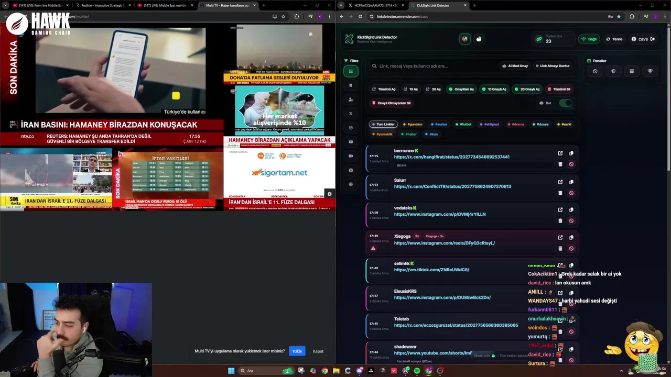Viewport: 671px width, 377px height.
Task: Click the 10 Aç button
Action: click(x=410, y=89)
